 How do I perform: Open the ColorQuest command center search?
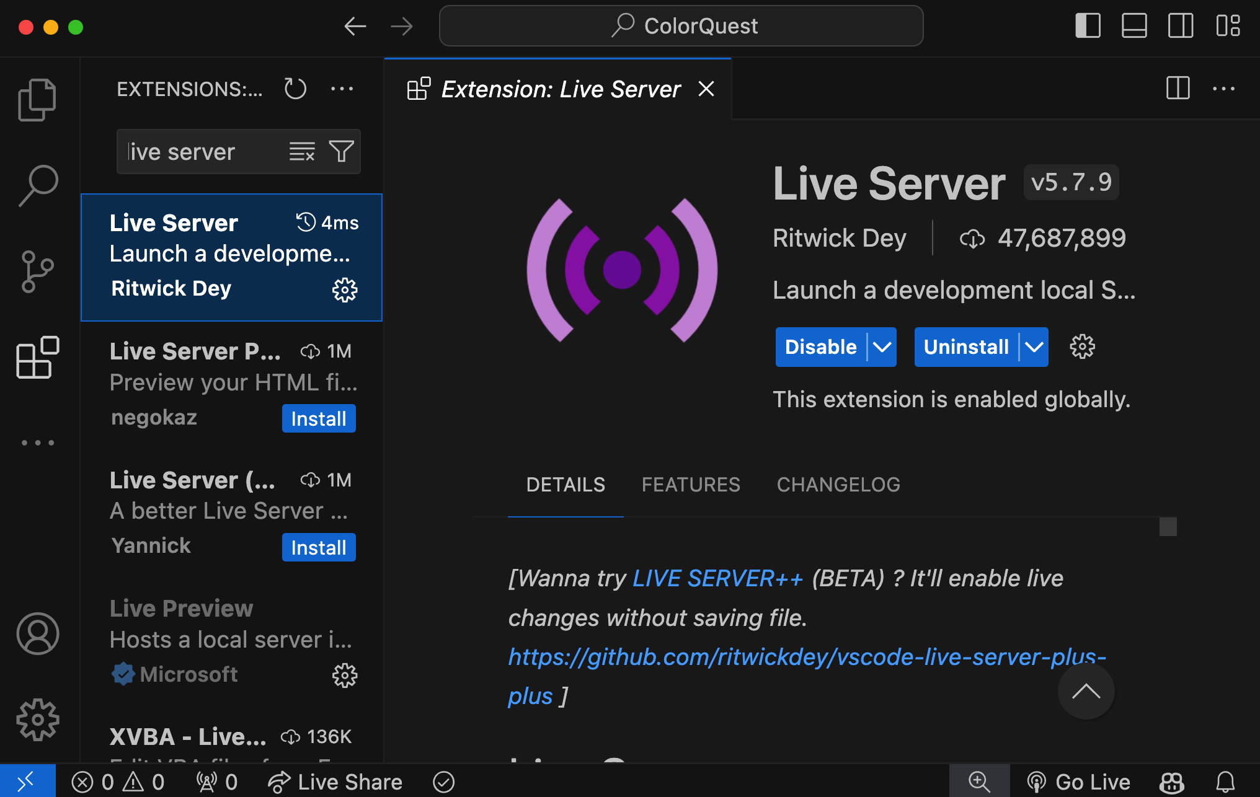click(x=681, y=26)
